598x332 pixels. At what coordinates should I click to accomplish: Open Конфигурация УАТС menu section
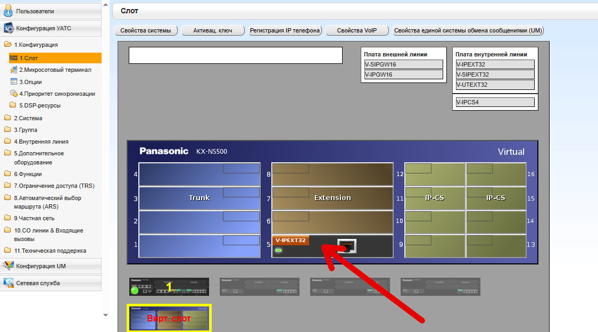click(51, 28)
